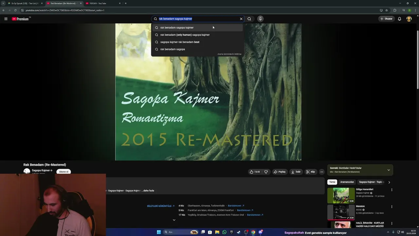Open options for Gölge Haramileri video
This screenshot has height=236, width=419.
coord(392,190)
